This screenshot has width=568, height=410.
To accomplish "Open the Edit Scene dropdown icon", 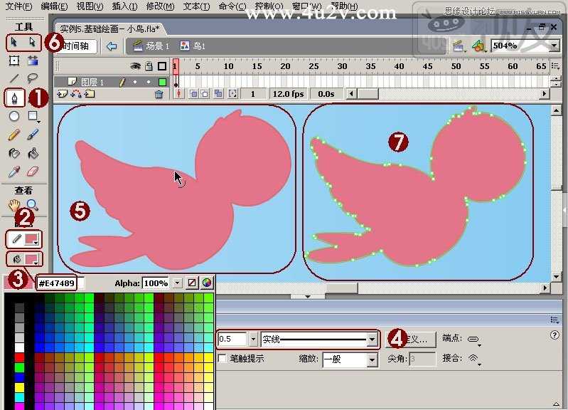I will click(x=459, y=46).
